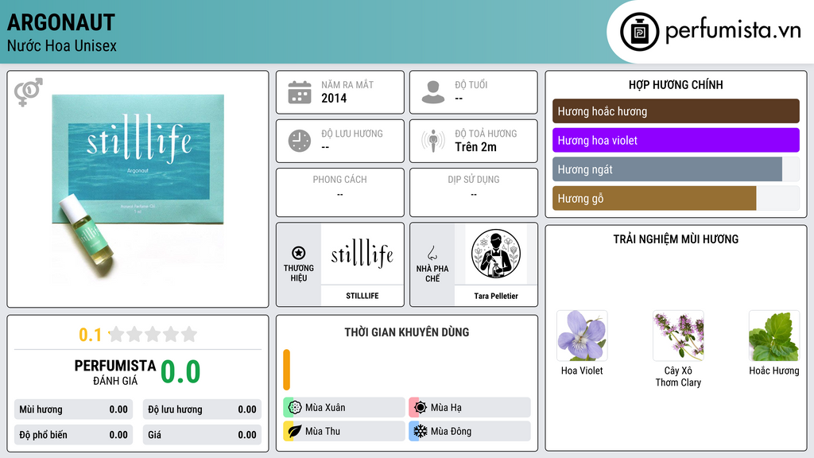Select the Hoa Violet note image
Screen dimensions: 814x458
tap(582, 336)
